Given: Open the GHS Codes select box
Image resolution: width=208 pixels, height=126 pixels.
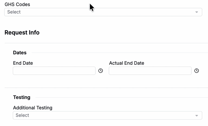Looking at the screenshot, I should click(x=103, y=12).
